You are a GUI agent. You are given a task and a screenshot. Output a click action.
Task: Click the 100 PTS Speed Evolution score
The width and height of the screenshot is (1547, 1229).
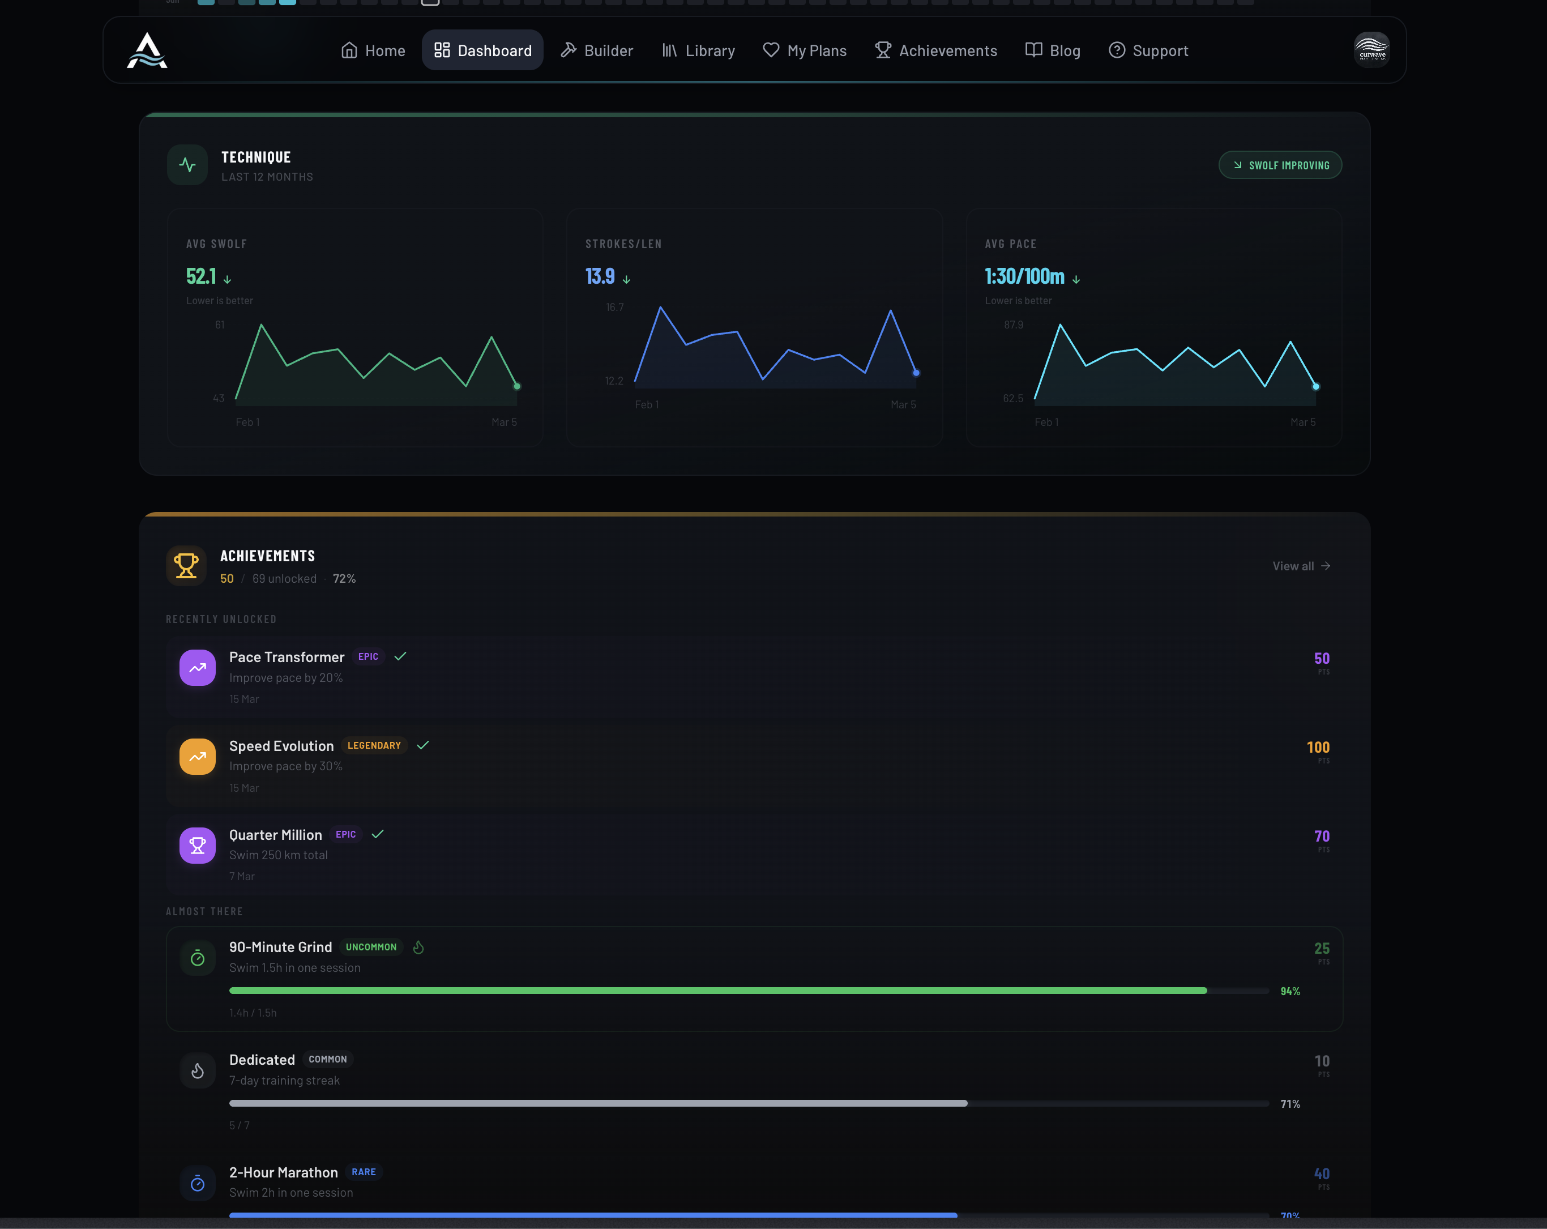coord(1318,752)
